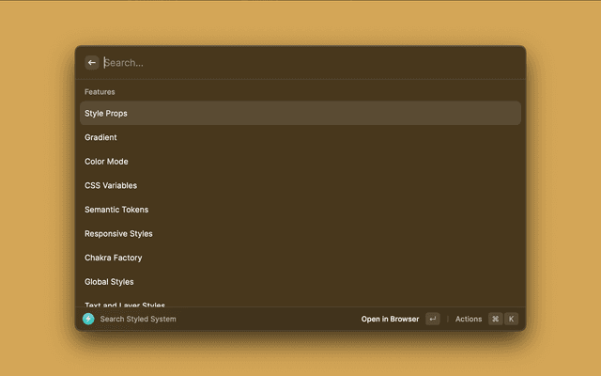The image size is (601, 376).
Task: Click the Search Styled System label
Action: pos(138,319)
